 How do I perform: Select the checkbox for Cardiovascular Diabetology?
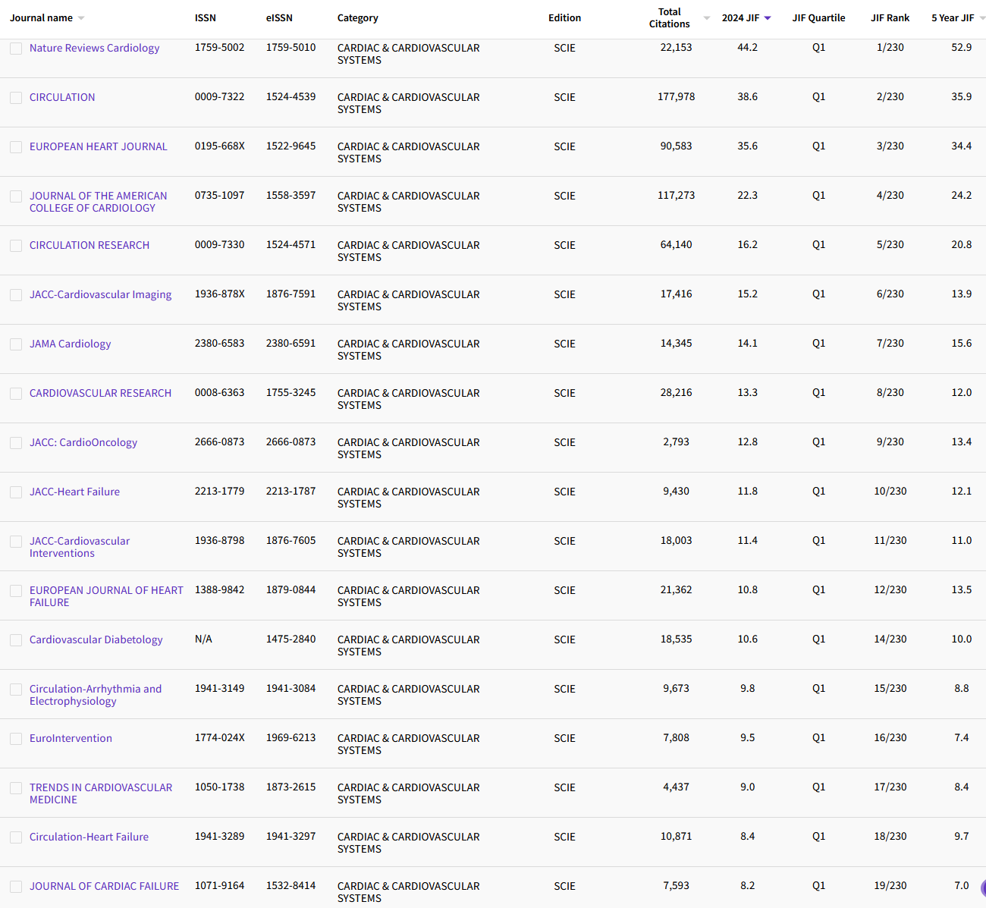pyautogui.click(x=16, y=639)
